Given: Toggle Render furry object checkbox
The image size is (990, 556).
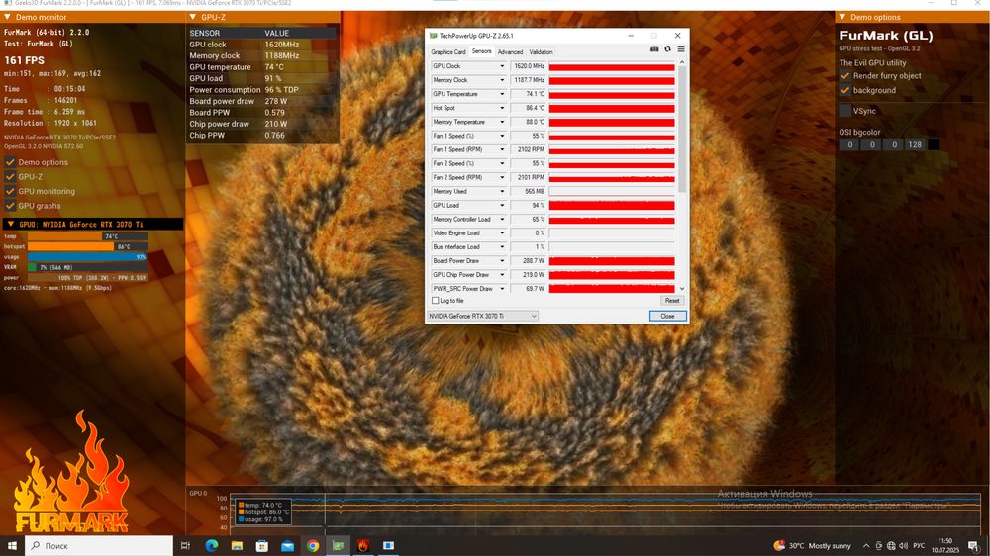Looking at the screenshot, I should click(844, 76).
